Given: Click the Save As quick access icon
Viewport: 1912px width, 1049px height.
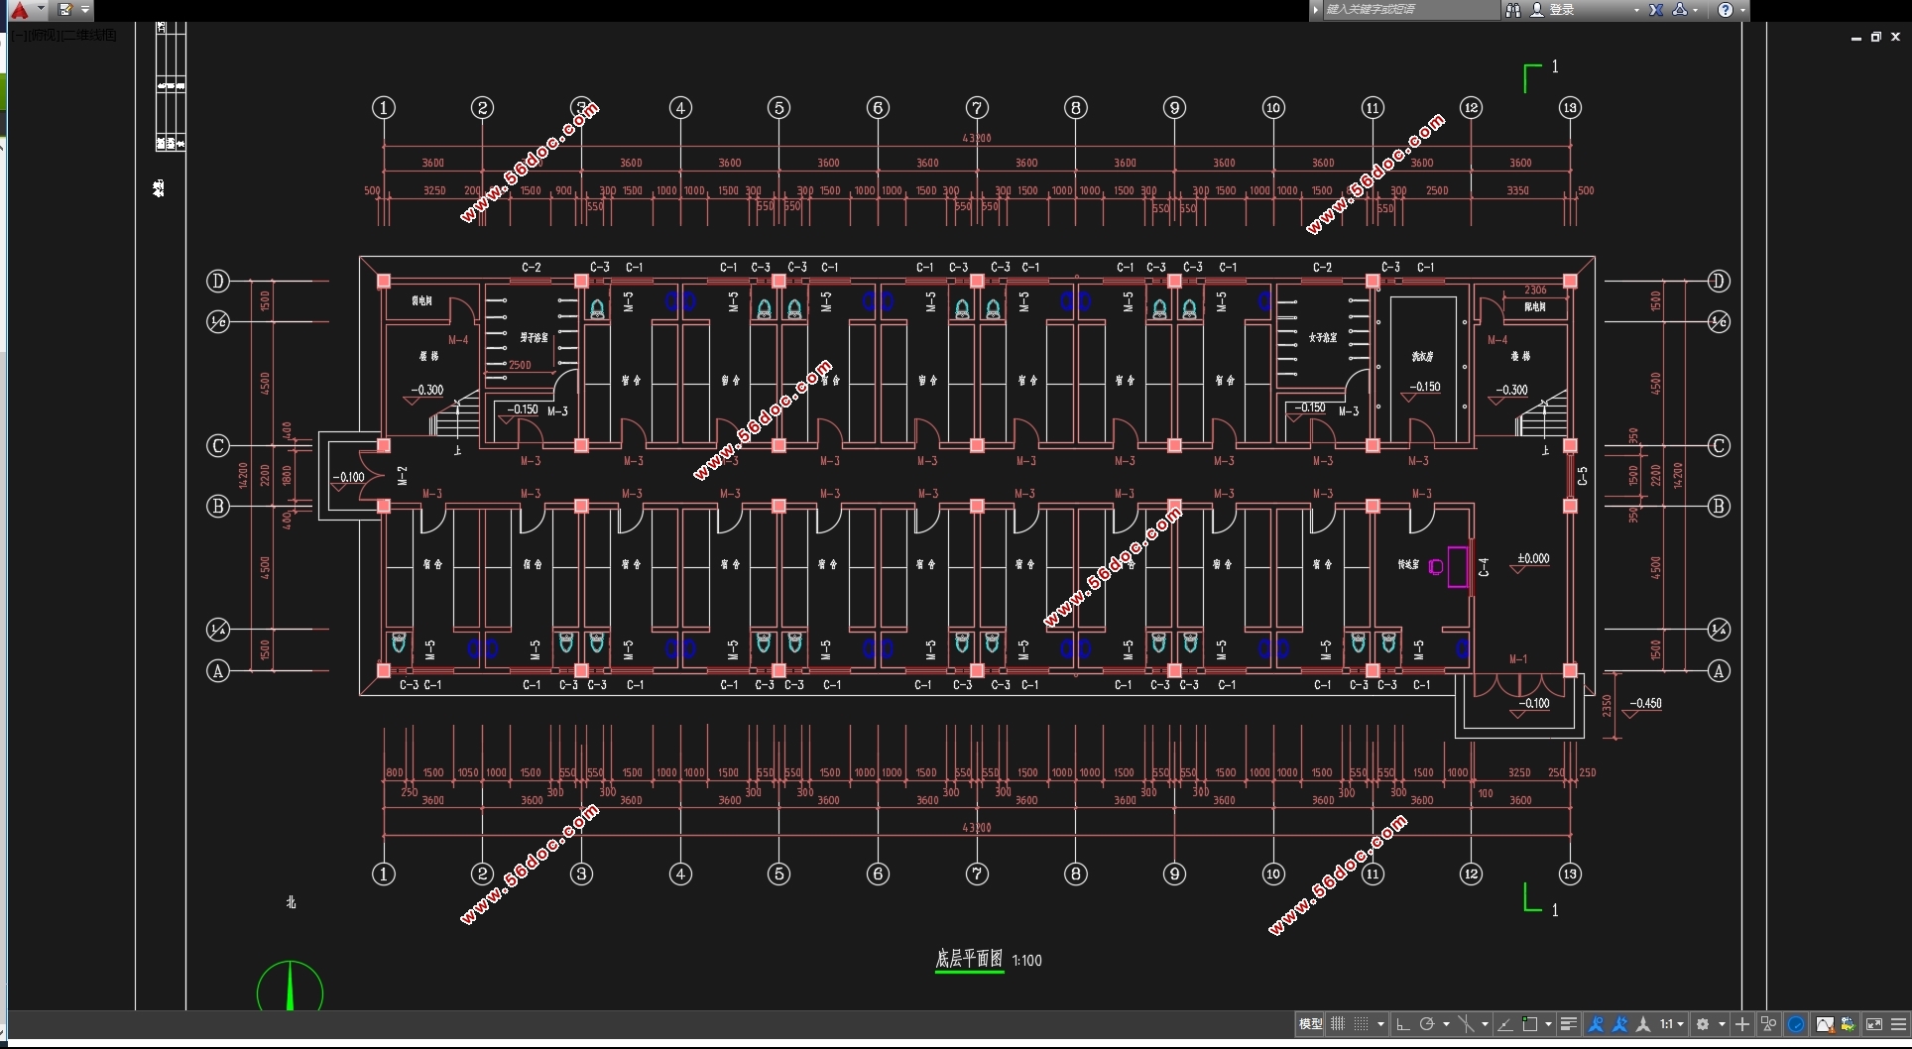Looking at the screenshot, I should click(65, 10).
